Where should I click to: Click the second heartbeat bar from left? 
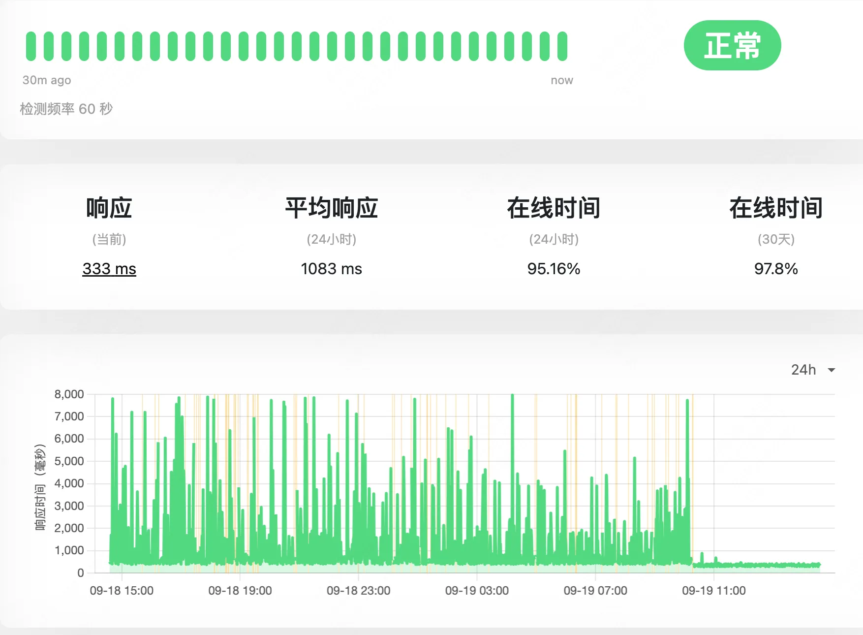pos(49,46)
